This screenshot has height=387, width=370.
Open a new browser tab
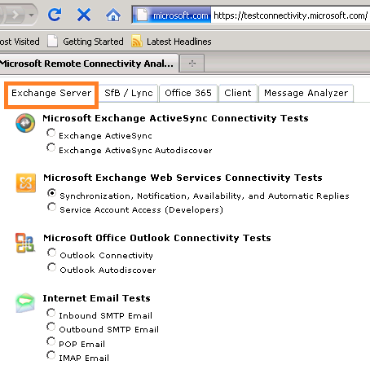tap(192, 64)
